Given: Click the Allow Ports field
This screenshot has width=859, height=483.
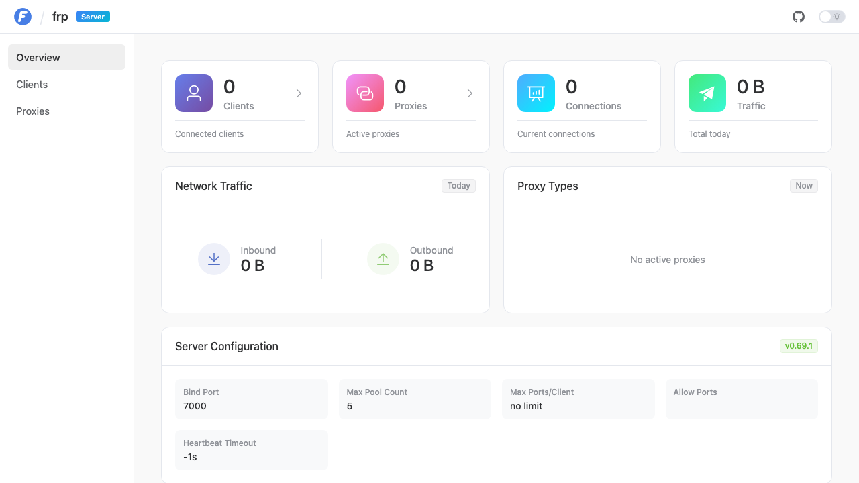Looking at the screenshot, I should (x=742, y=399).
